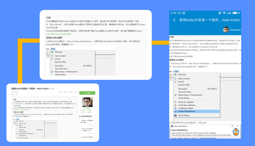The image size is (255, 146).
Task: Click the green chaychan name under the web page photo
Action: pos(87,108)
